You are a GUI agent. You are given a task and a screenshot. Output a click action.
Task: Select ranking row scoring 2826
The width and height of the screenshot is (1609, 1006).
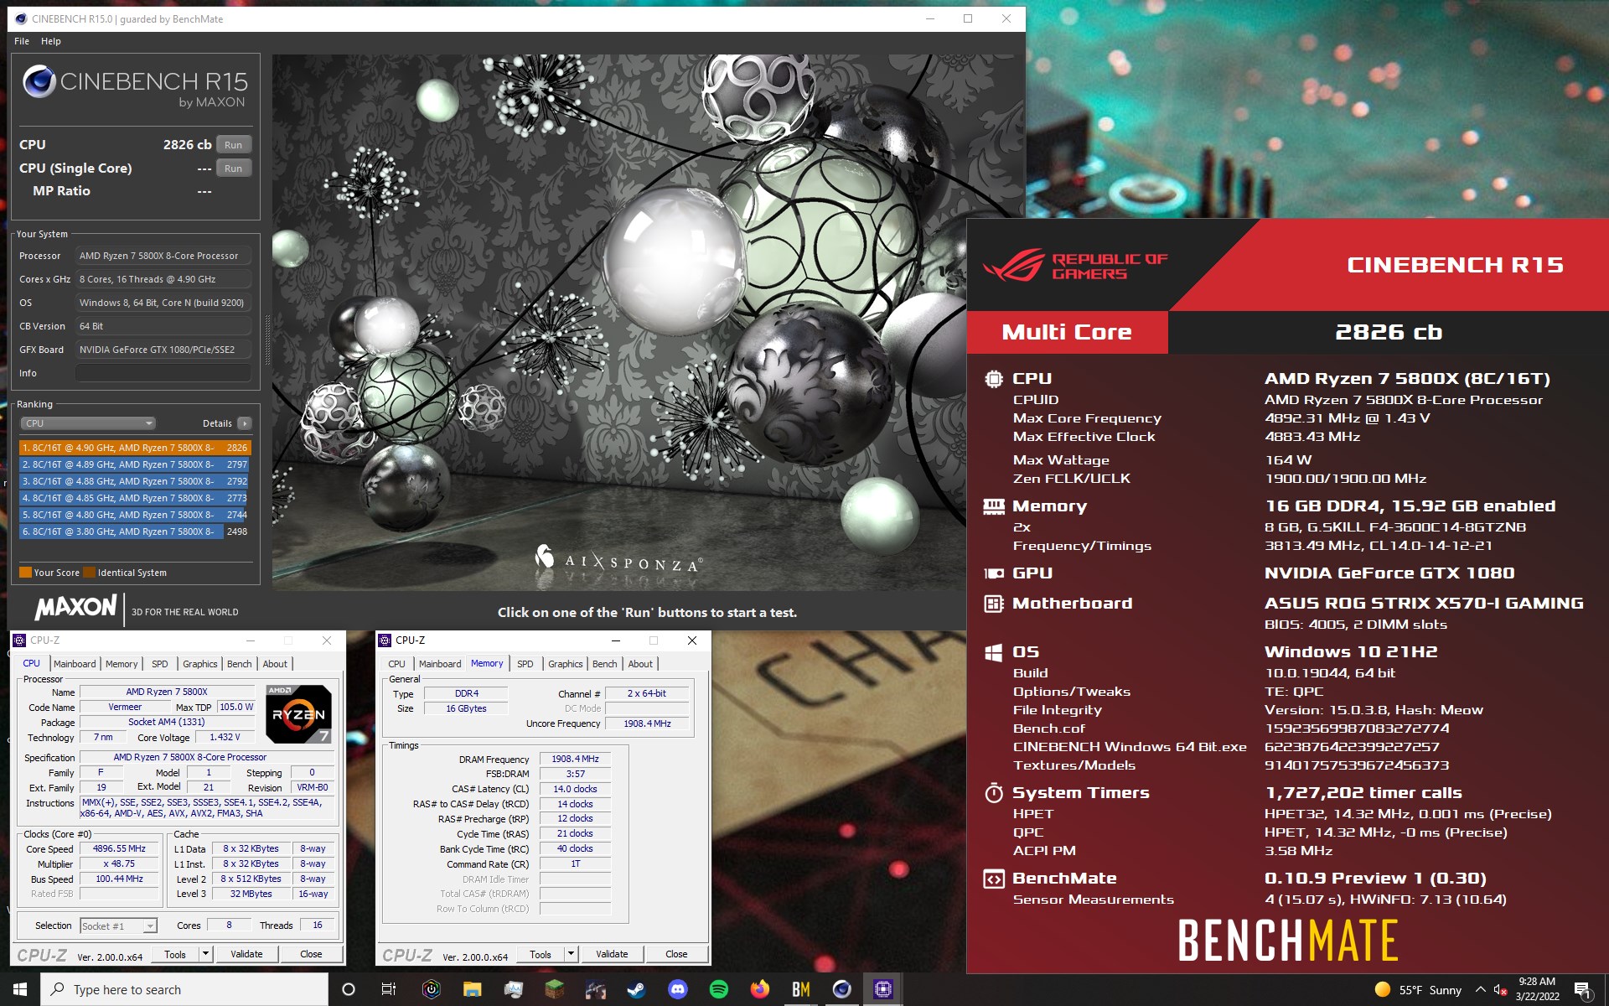(x=135, y=448)
